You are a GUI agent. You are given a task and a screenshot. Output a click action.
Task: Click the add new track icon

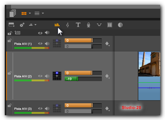(17, 32)
